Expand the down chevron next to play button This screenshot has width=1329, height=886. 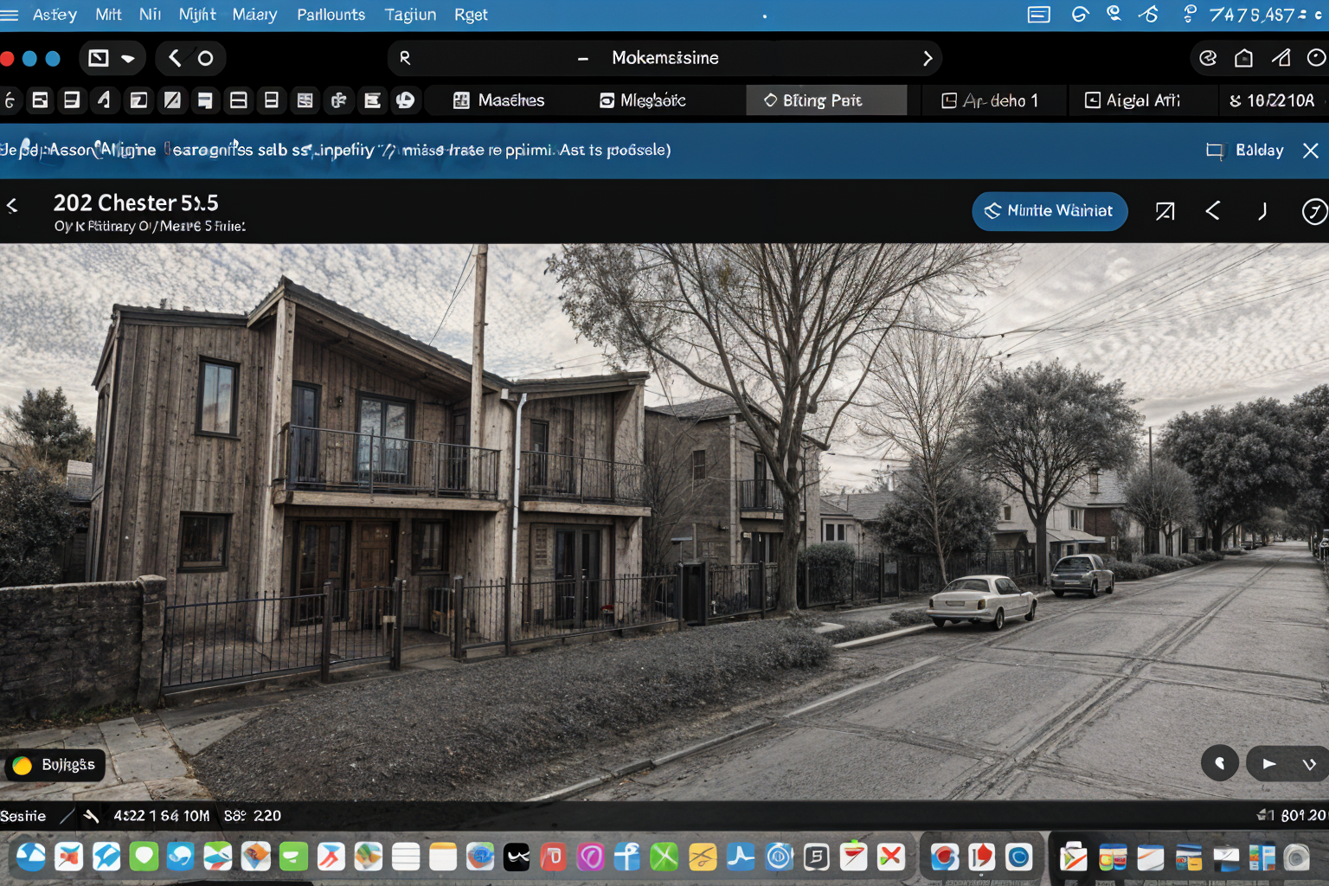(1309, 763)
